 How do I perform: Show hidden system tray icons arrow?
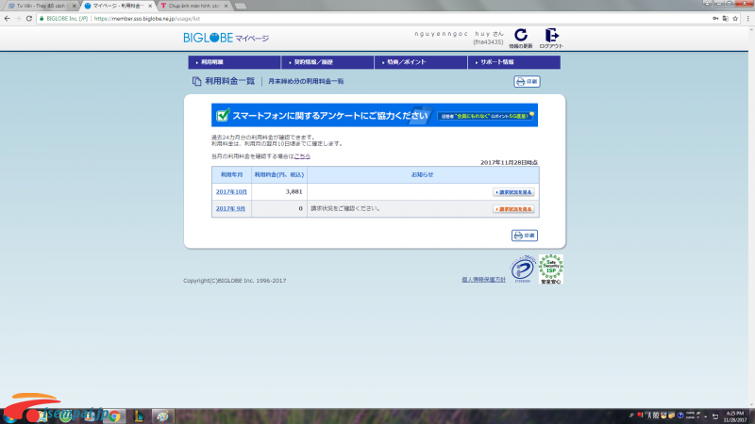(x=706, y=416)
